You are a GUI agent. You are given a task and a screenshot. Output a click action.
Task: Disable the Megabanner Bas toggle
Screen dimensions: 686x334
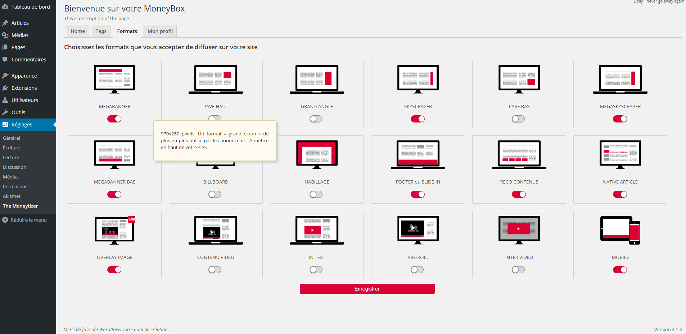(x=114, y=194)
